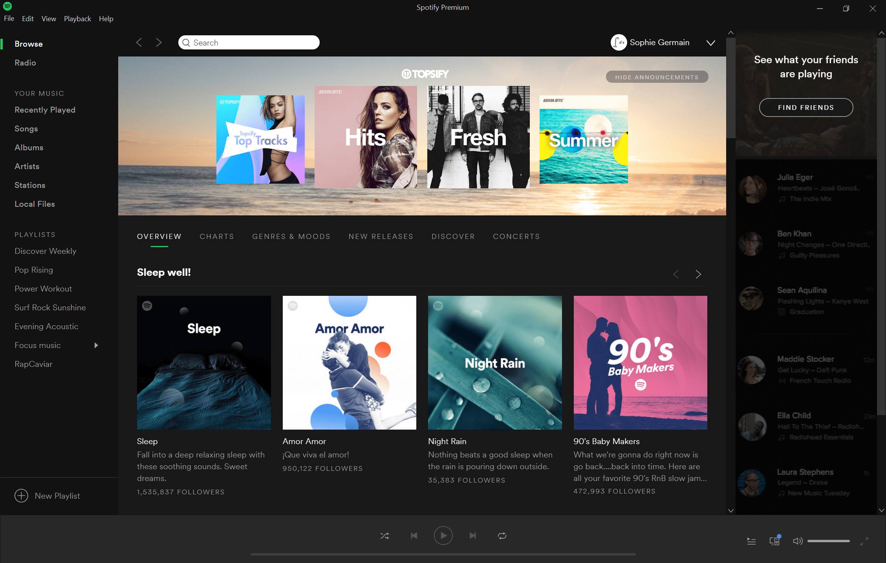Open the File menu
Screen dimensions: 886x563
coord(9,18)
